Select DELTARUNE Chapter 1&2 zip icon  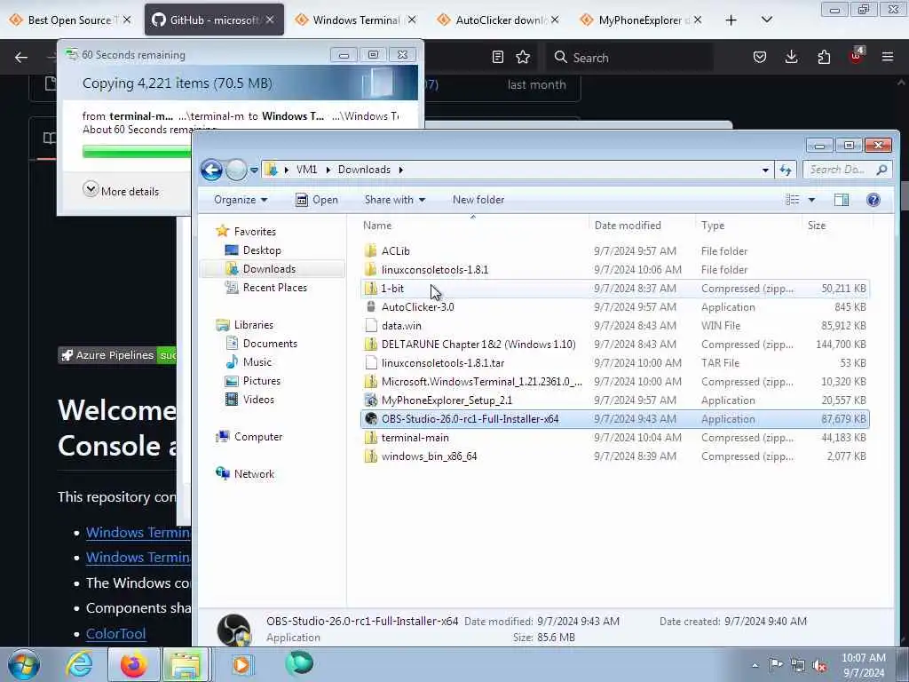371,344
